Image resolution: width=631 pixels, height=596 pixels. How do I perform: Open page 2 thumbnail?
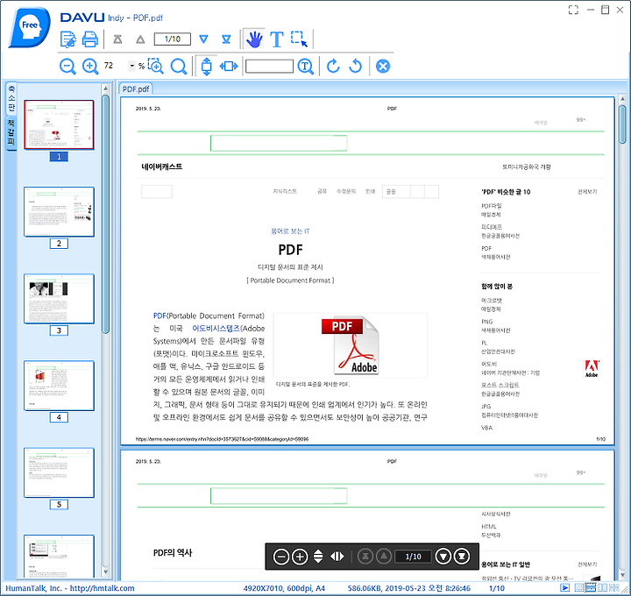[59, 212]
